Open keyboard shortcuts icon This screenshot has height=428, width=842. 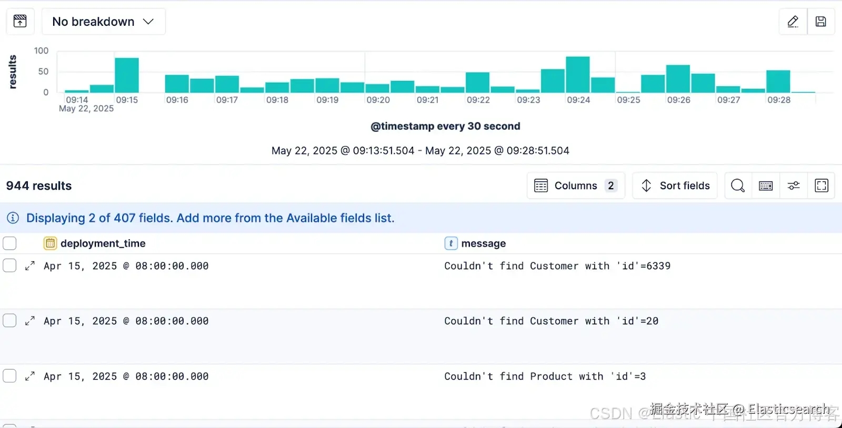[766, 186]
